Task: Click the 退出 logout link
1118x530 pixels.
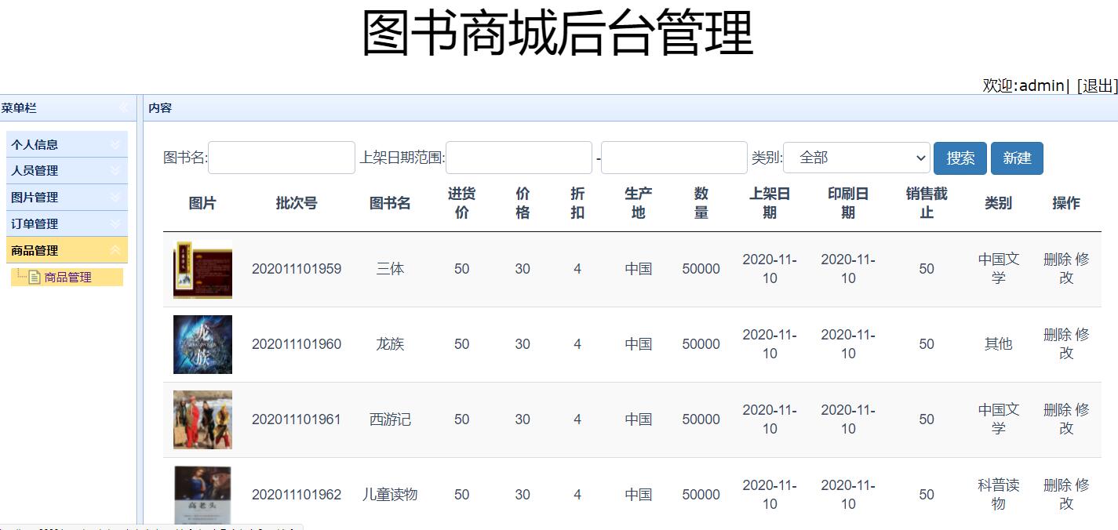Action: [1096, 85]
